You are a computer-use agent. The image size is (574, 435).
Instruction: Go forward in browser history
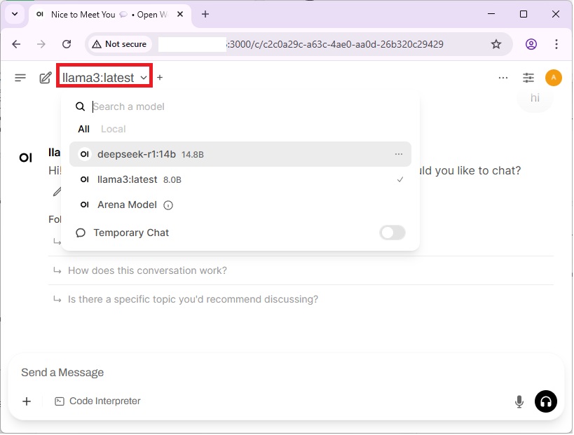[41, 44]
